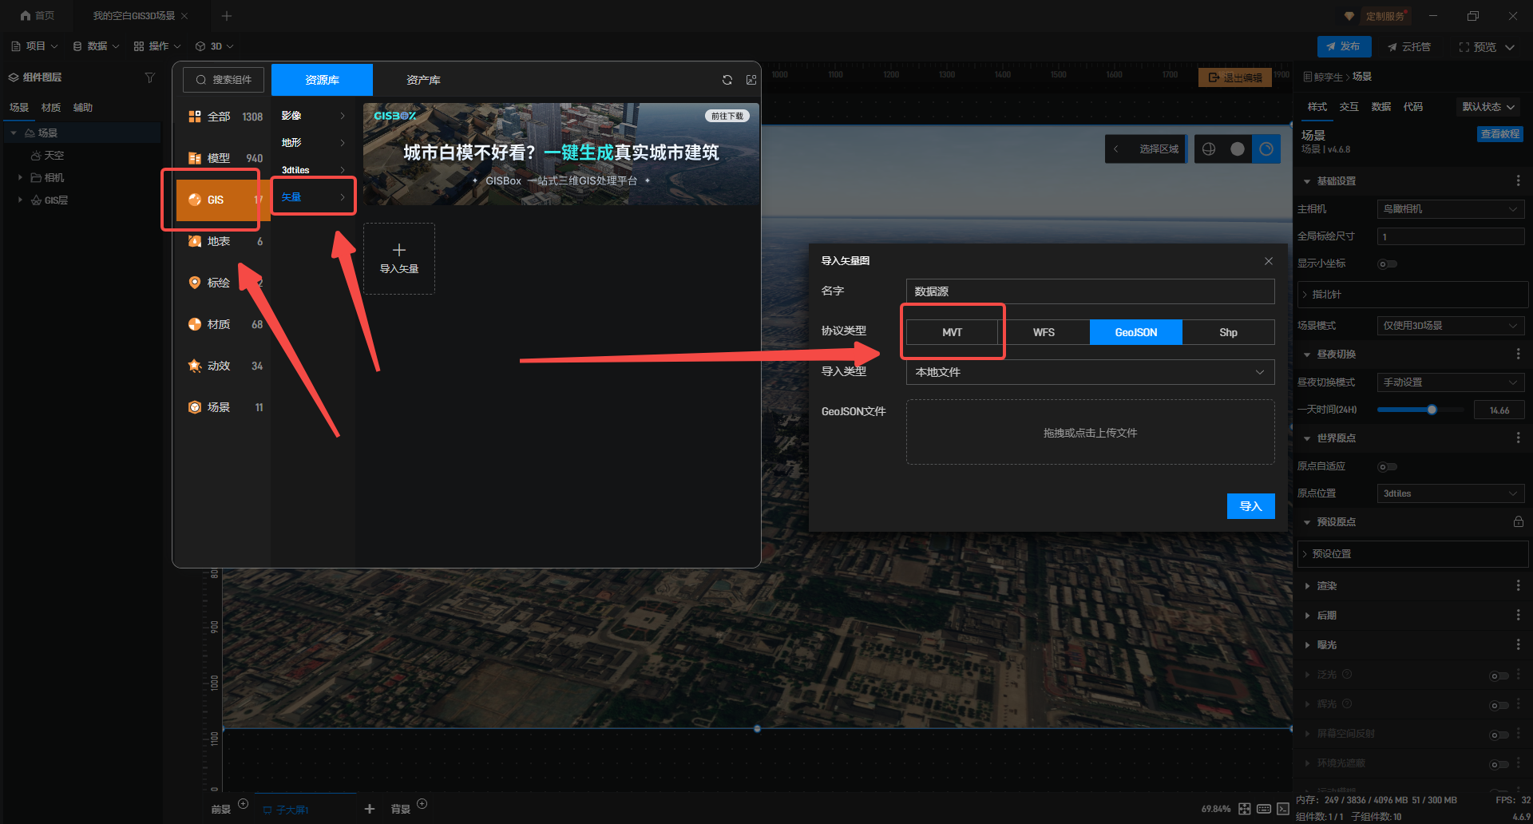Click the filter icon in component layers
The height and width of the screenshot is (824, 1533).
click(x=149, y=77)
